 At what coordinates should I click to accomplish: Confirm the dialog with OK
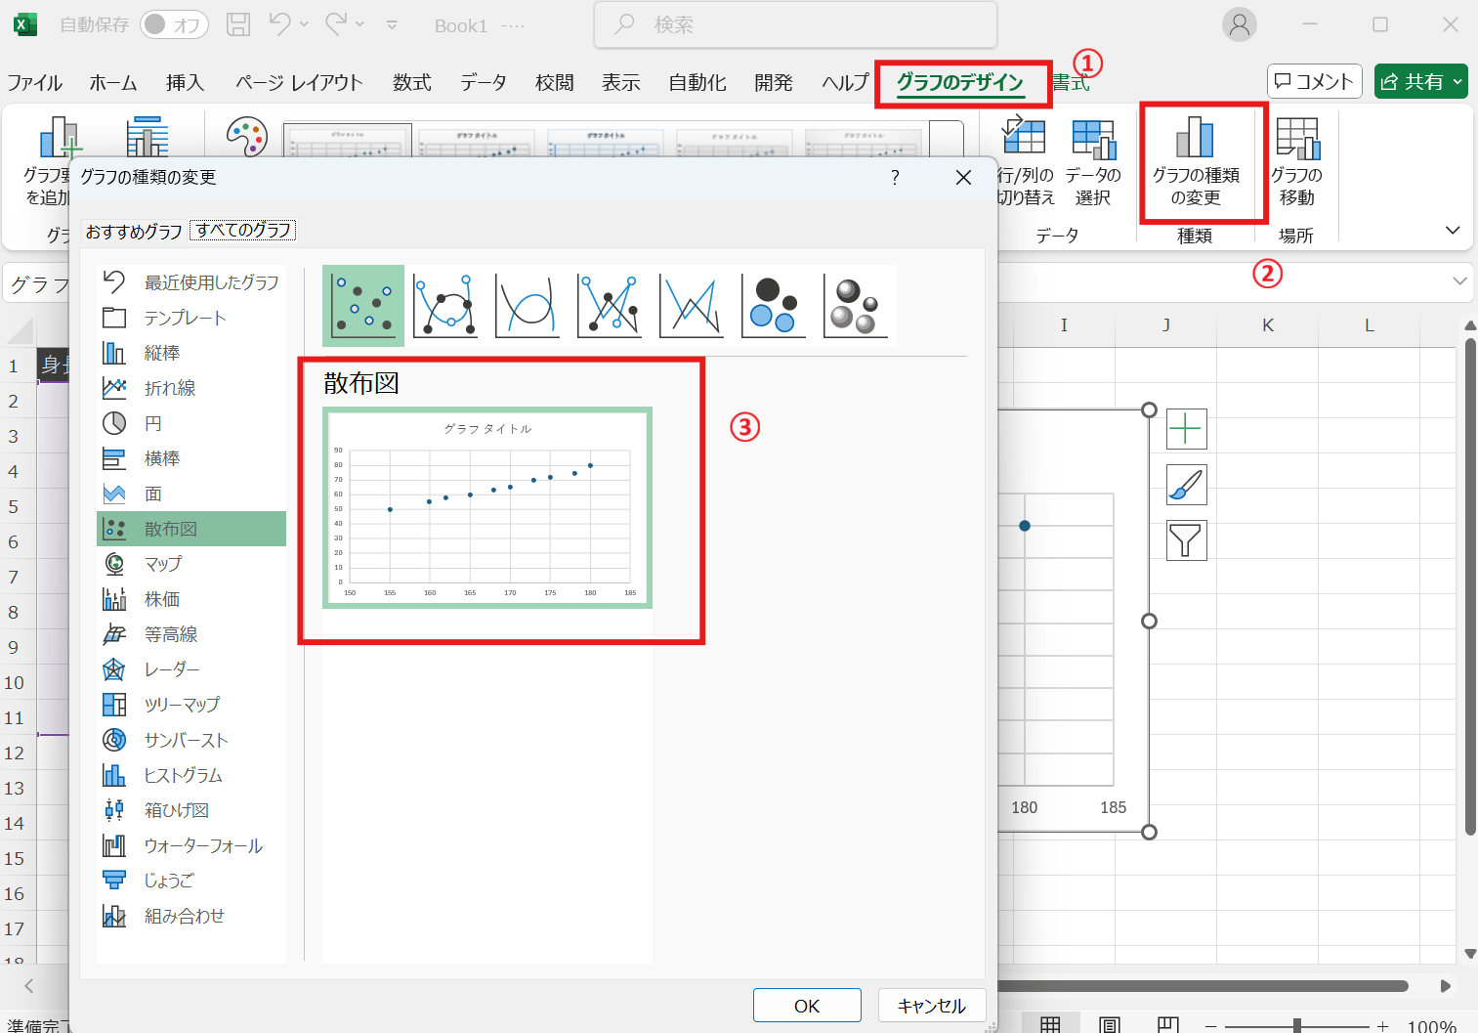point(806,1005)
